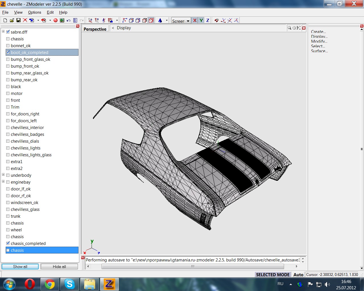This screenshot has height=291, width=364.
Task: Uncheck the sabre.dff checkbox
Action: pyautogui.click(x=8, y=32)
